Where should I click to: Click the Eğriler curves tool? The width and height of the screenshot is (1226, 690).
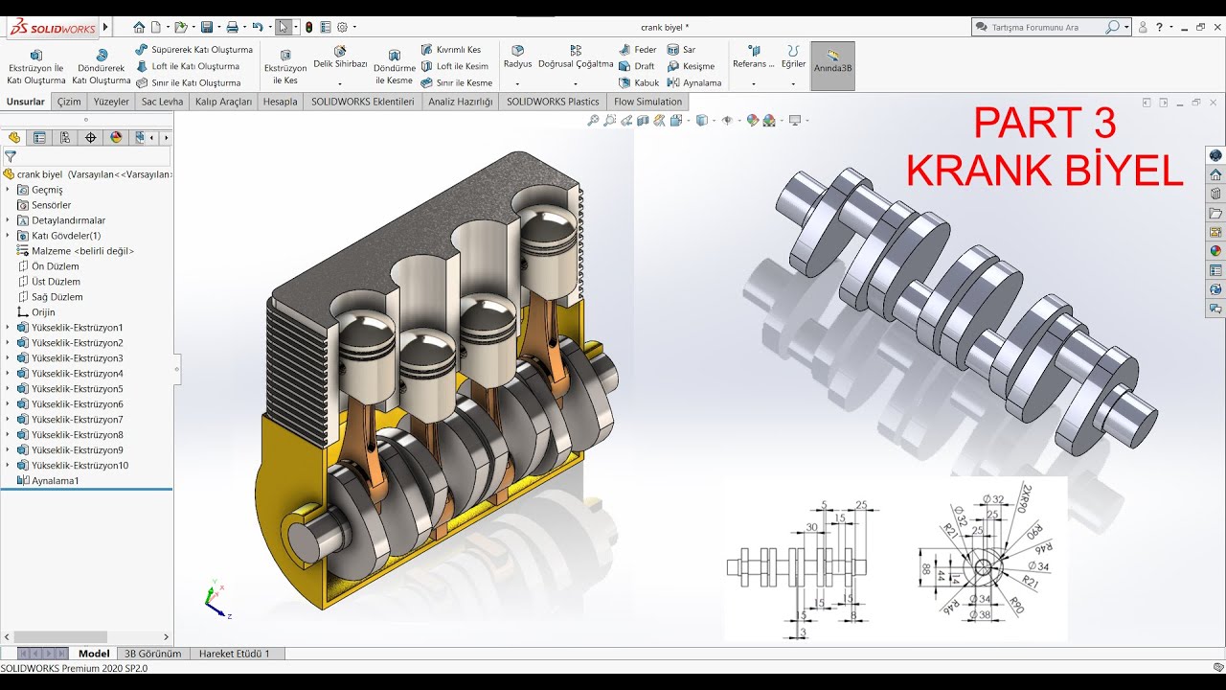[x=793, y=57]
